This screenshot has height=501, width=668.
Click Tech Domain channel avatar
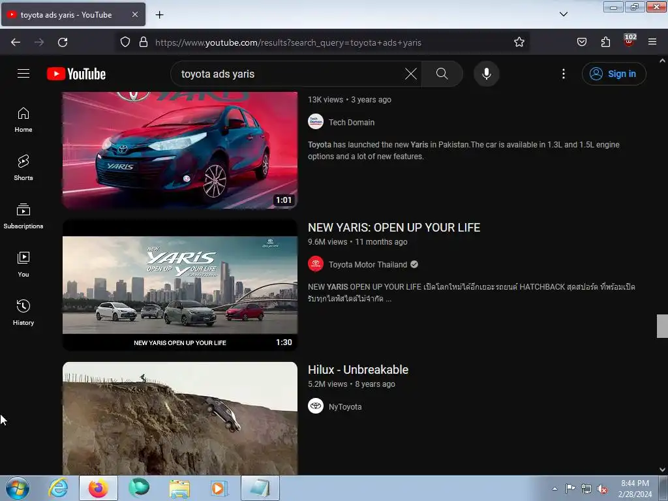click(x=316, y=122)
